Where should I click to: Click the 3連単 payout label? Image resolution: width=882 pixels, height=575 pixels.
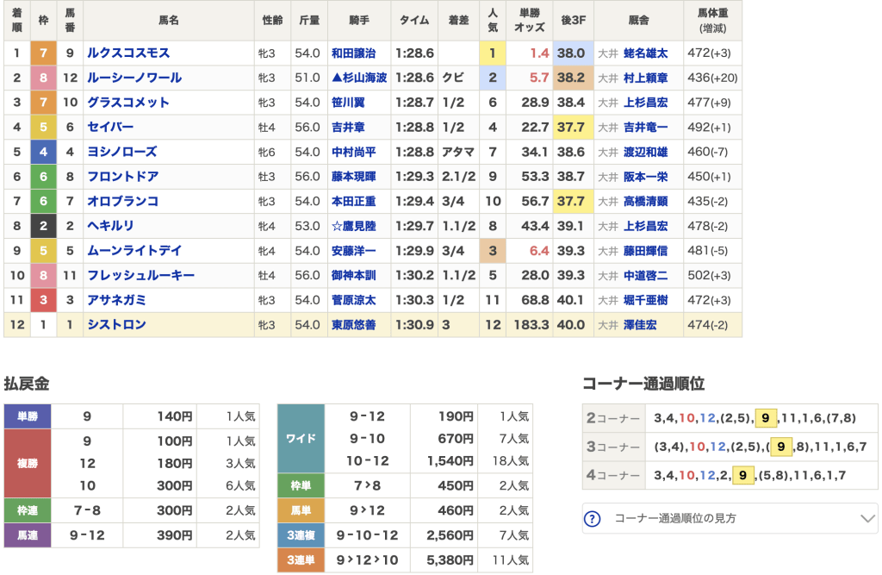pos(301,560)
